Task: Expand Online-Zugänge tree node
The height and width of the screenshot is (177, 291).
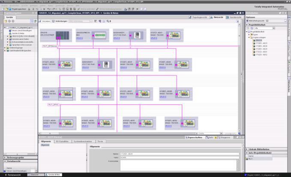Action: (x=5, y=48)
